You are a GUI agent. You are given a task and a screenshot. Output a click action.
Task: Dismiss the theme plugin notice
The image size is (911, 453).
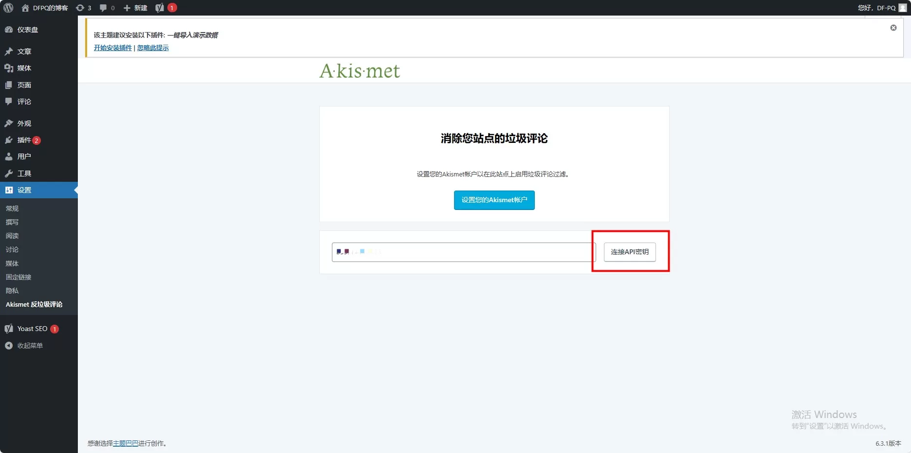point(893,28)
